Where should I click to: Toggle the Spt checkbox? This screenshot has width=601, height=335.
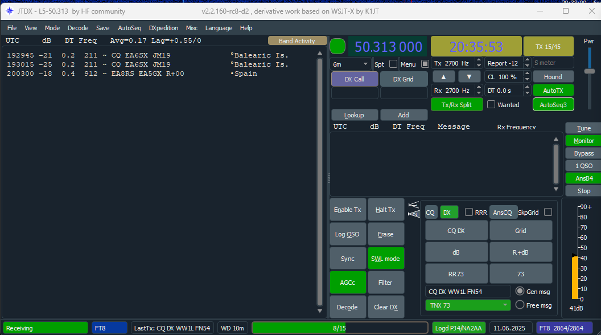coord(393,64)
